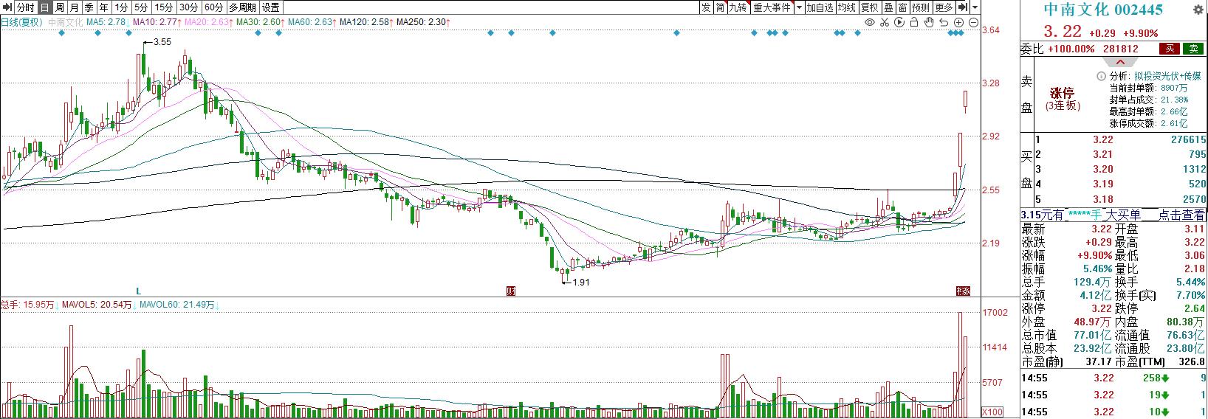The width and height of the screenshot is (1208, 419).
Task: Switch to 1分 minute chart
Action: (121, 7)
